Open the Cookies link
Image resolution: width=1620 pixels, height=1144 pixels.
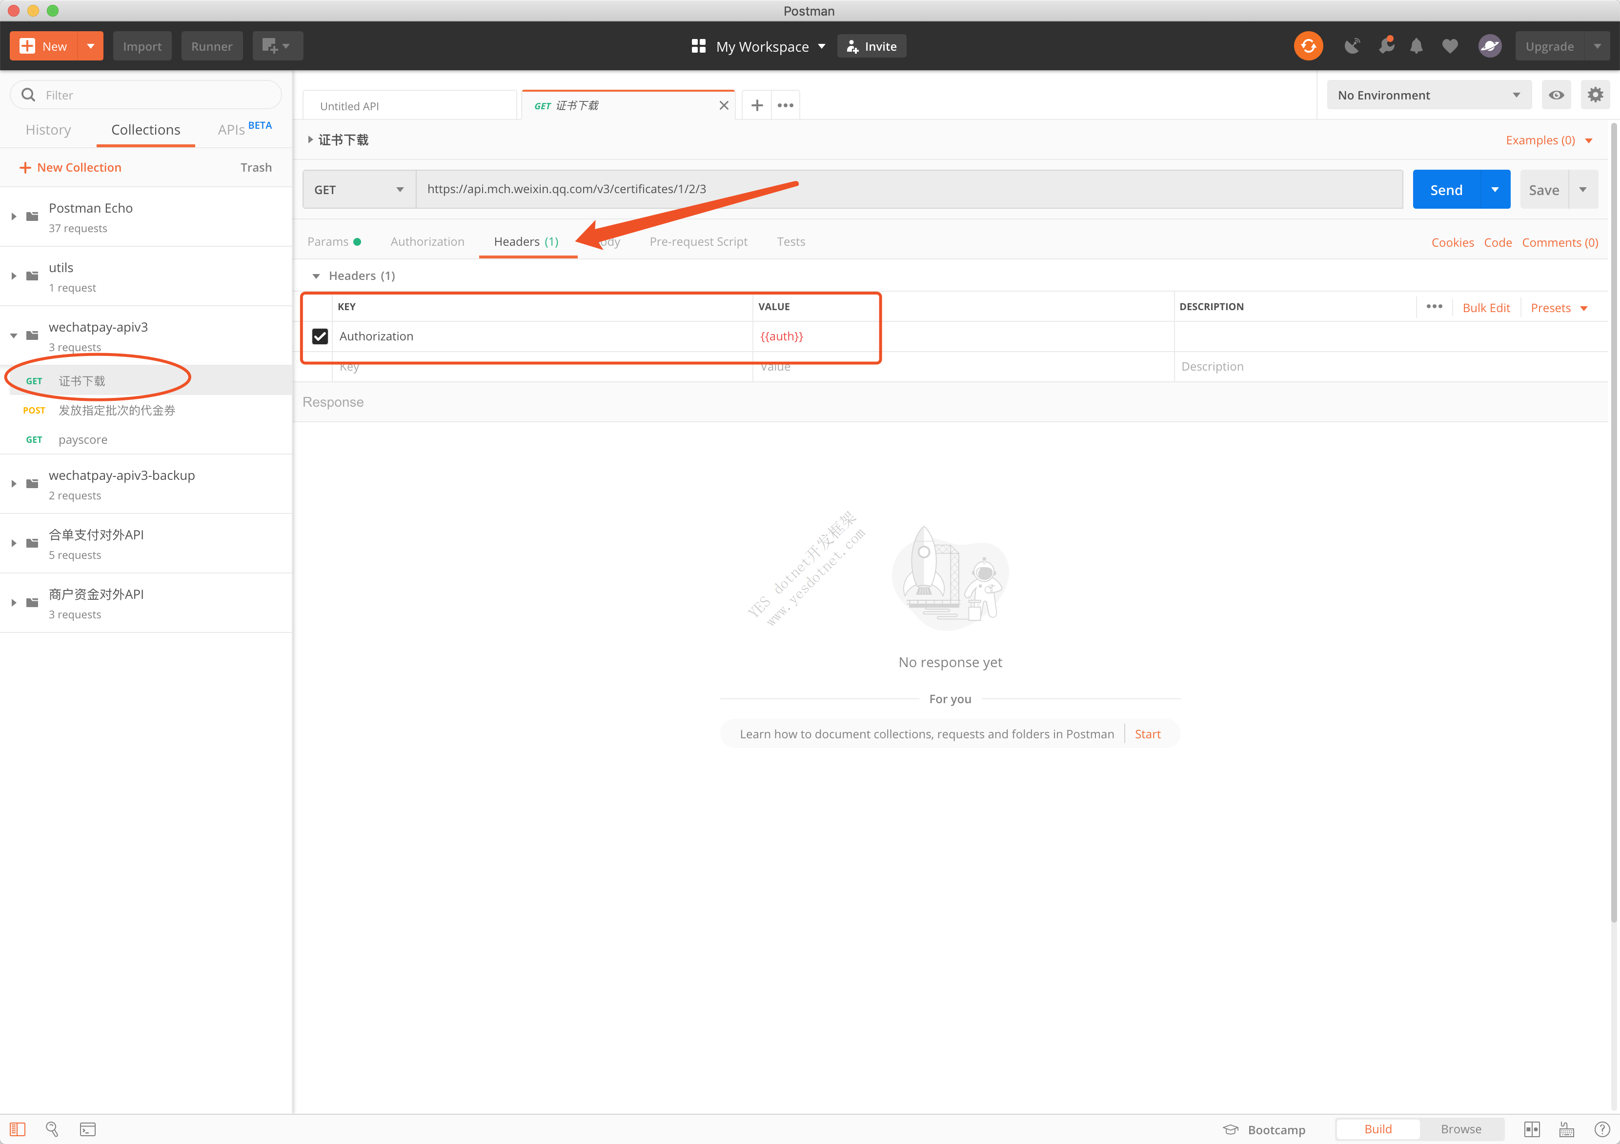[1452, 243]
